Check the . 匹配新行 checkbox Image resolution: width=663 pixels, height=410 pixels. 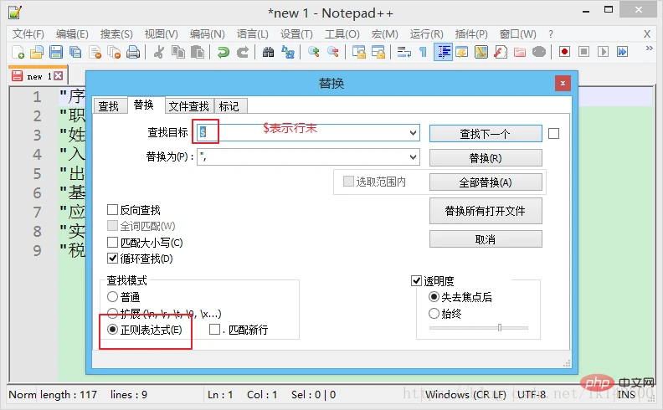click(x=215, y=329)
